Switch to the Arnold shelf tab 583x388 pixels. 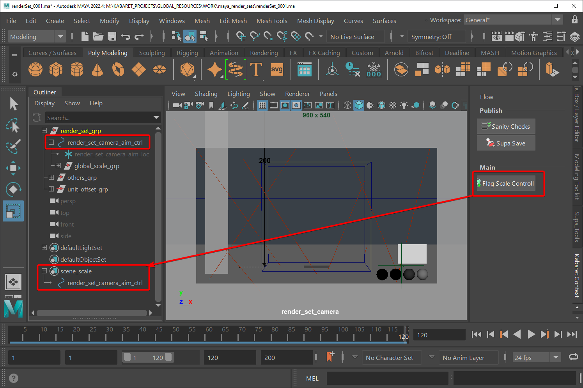(x=394, y=53)
